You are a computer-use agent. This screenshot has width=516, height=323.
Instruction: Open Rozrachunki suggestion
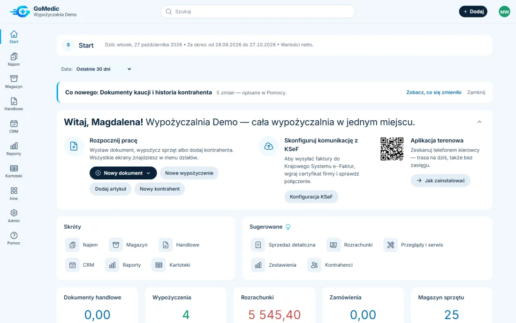pos(350,245)
